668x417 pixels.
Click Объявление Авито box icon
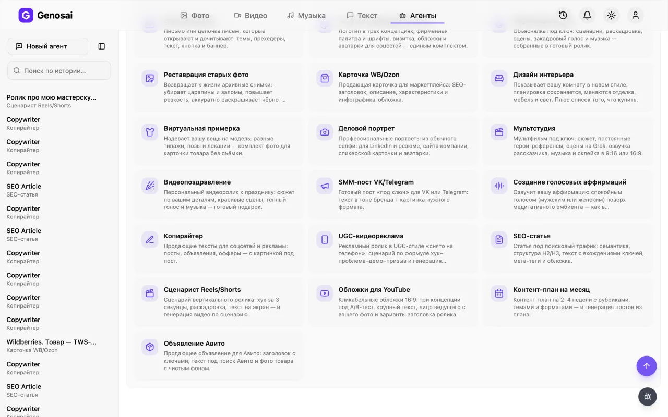[150, 347]
